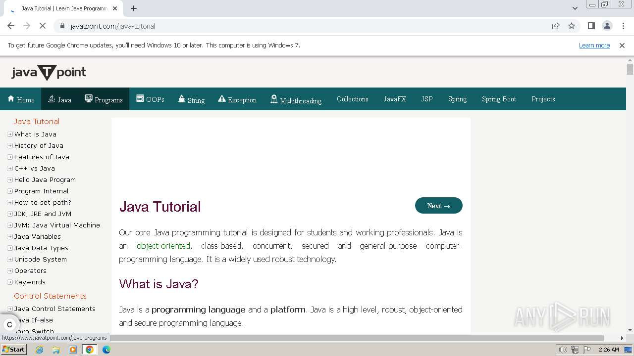This screenshot has height=356, width=634.
Task: Open the Java navbar item
Action: [x=59, y=99]
